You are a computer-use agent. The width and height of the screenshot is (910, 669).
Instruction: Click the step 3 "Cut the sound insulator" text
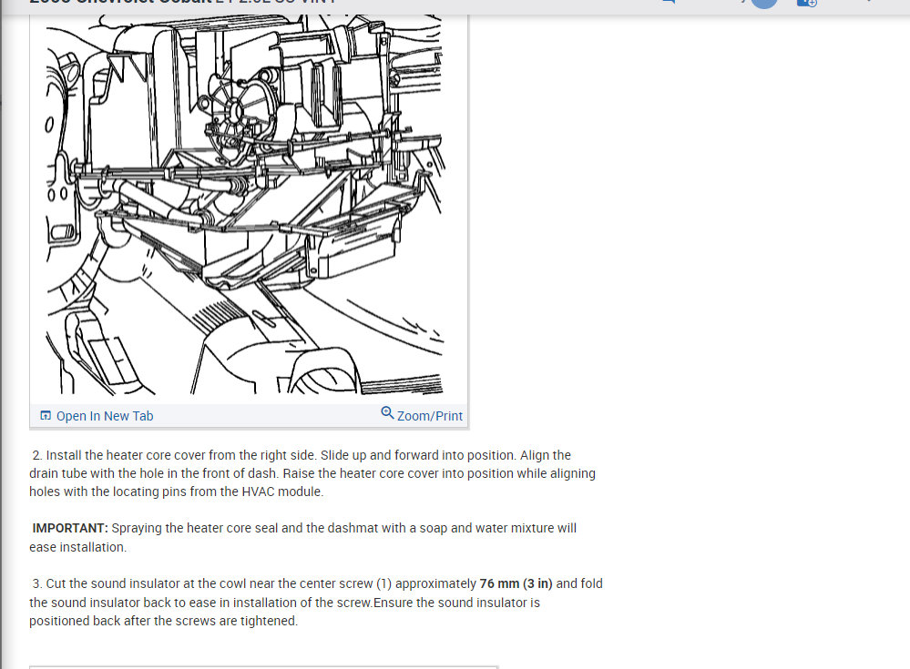[x=316, y=603]
